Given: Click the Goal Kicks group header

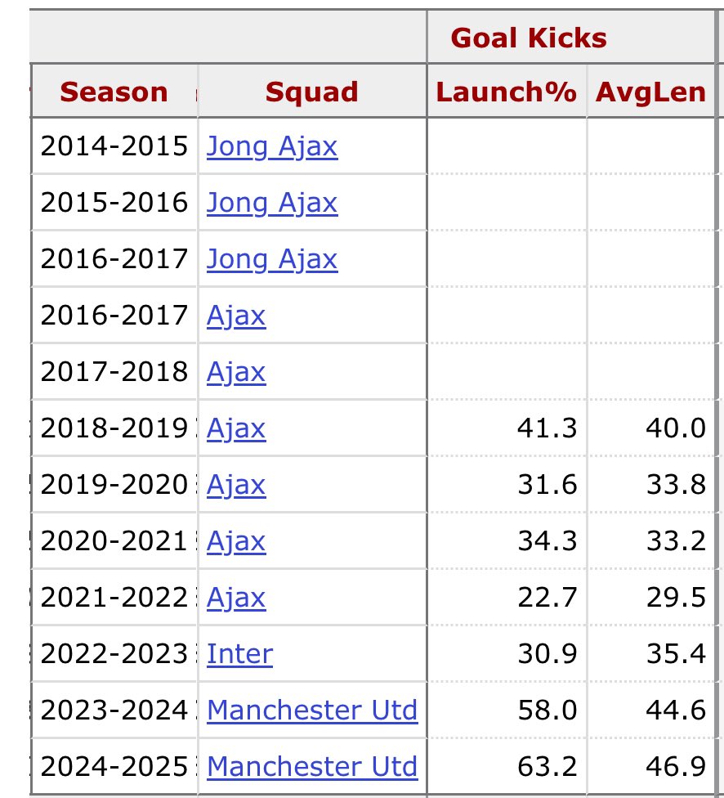Looking at the screenshot, I should (529, 38).
